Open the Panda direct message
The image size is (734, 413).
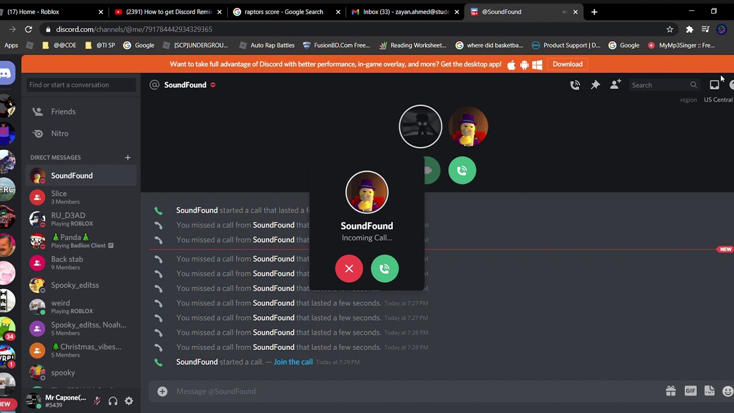coord(81,241)
